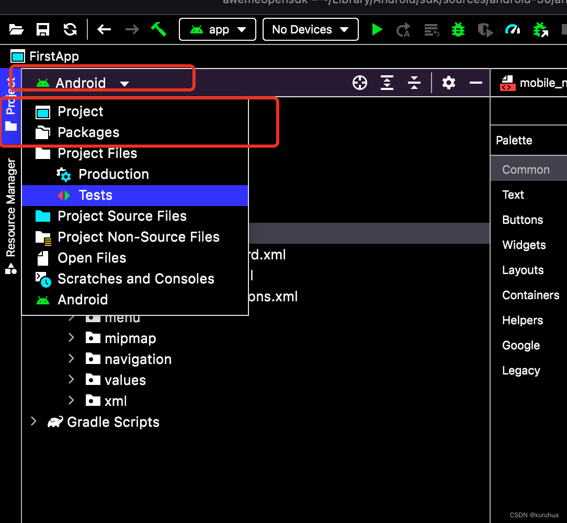Image resolution: width=567 pixels, height=523 pixels.
Task: Select the Google palette category
Action: 529,345
